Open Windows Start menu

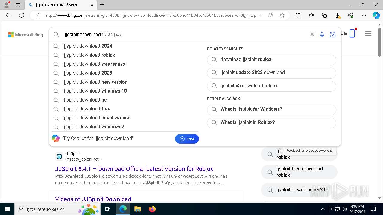(7, 209)
